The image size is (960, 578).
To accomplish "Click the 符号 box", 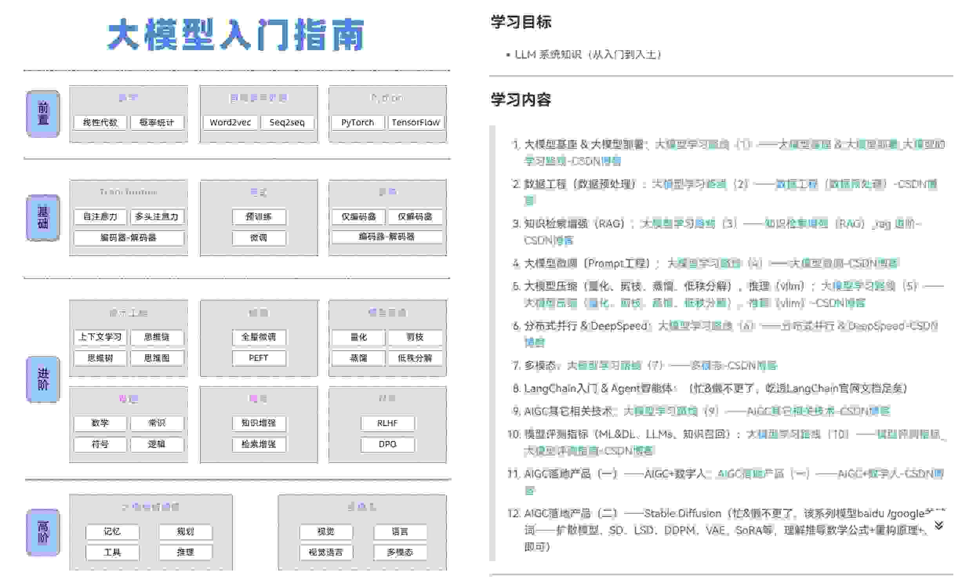I will click(x=100, y=444).
